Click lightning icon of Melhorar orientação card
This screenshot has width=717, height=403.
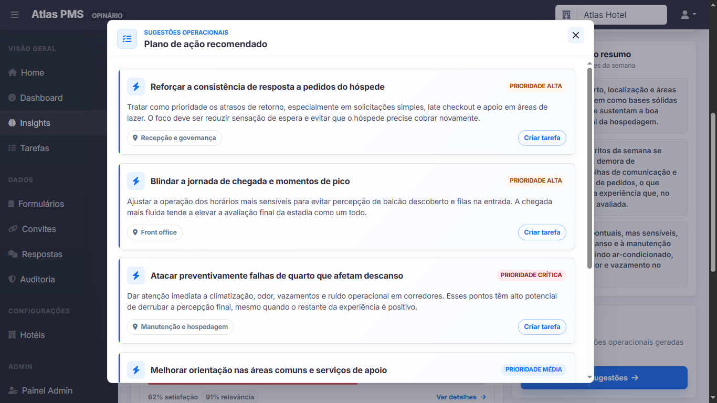(136, 370)
